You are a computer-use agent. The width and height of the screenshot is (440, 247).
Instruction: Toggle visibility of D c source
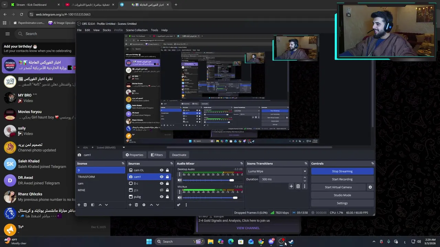pos(162,184)
